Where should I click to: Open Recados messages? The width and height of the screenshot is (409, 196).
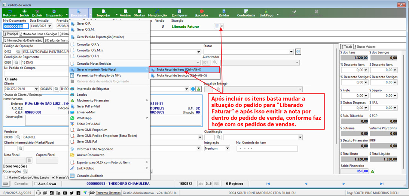click(x=202, y=13)
